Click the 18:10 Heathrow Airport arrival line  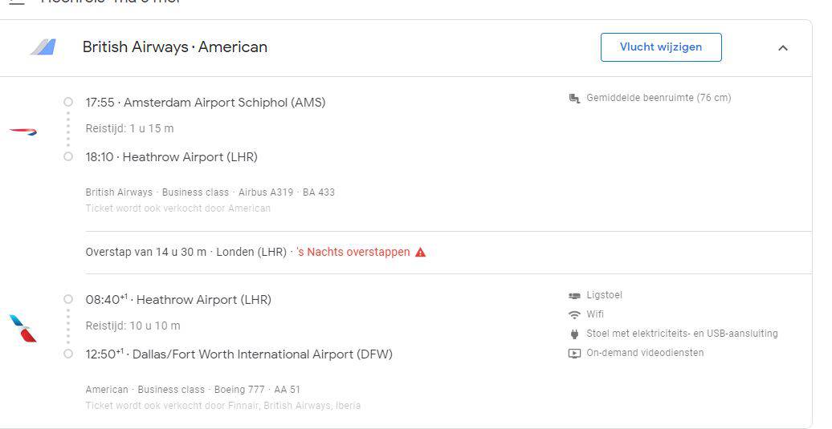pyautogui.click(x=172, y=157)
